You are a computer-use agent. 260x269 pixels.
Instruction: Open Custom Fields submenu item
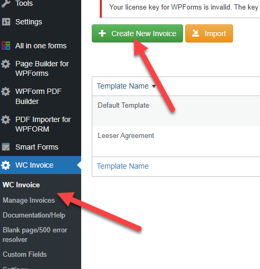24,254
